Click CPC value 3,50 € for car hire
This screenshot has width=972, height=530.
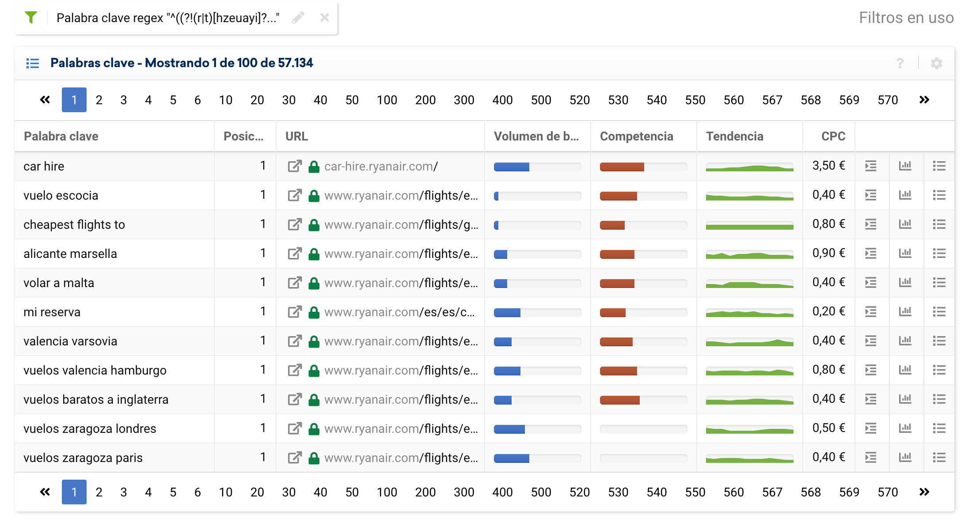pyautogui.click(x=829, y=166)
